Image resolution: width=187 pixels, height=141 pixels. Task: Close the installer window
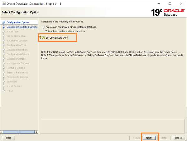[181, 4]
